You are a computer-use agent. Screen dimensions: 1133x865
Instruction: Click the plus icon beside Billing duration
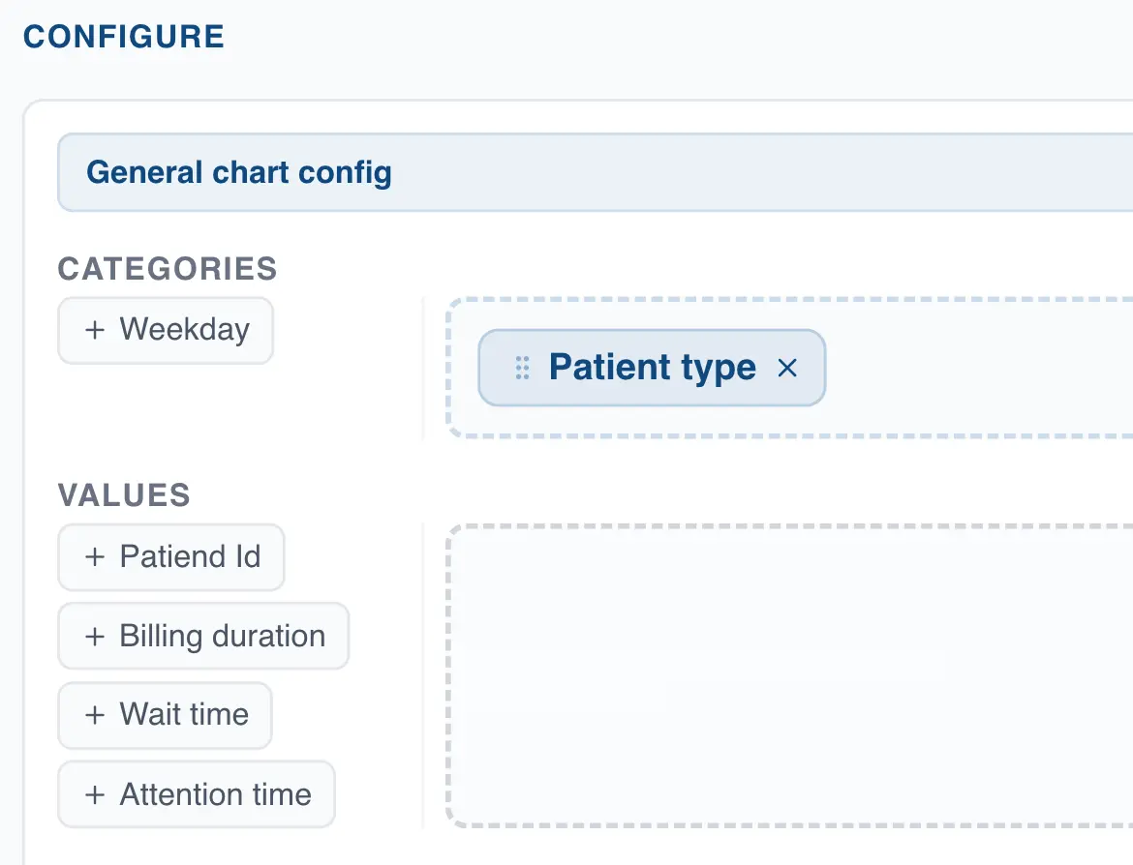(94, 637)
